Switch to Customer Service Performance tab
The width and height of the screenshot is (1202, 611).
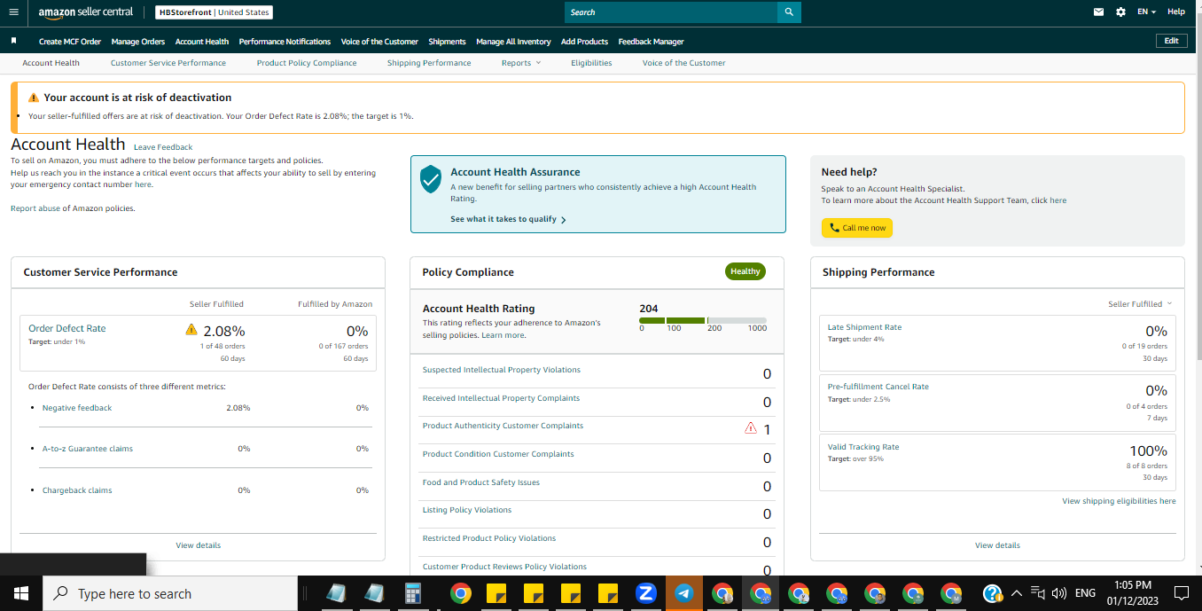[168, 63]
